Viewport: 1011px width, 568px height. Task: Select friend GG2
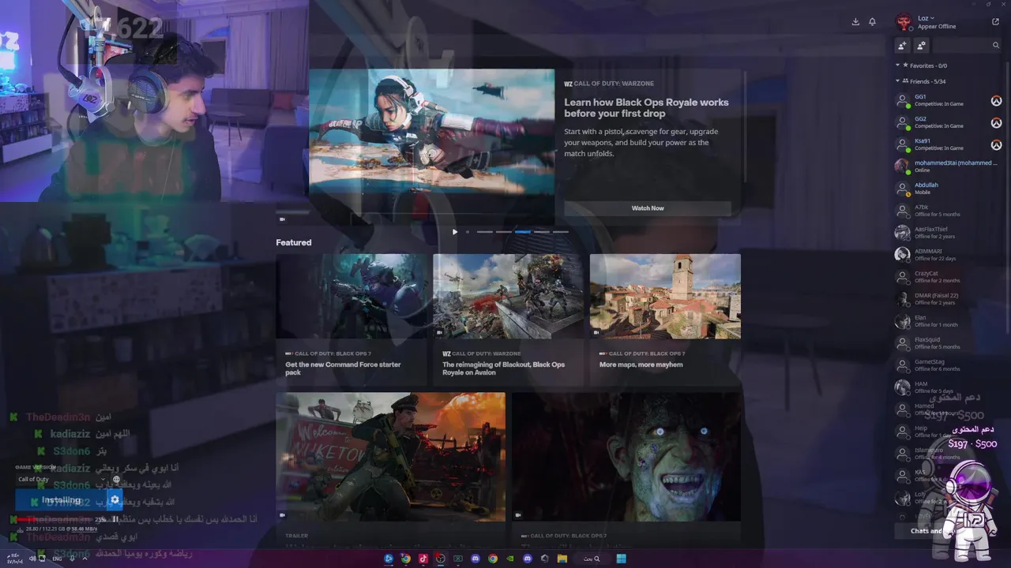click(x=948, y=123)
